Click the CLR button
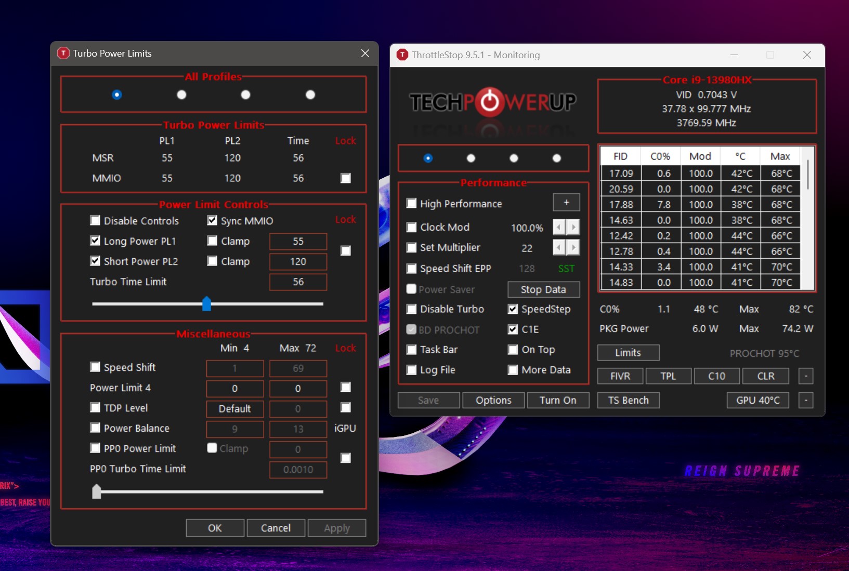849x571 pixels. pos(765,376)
